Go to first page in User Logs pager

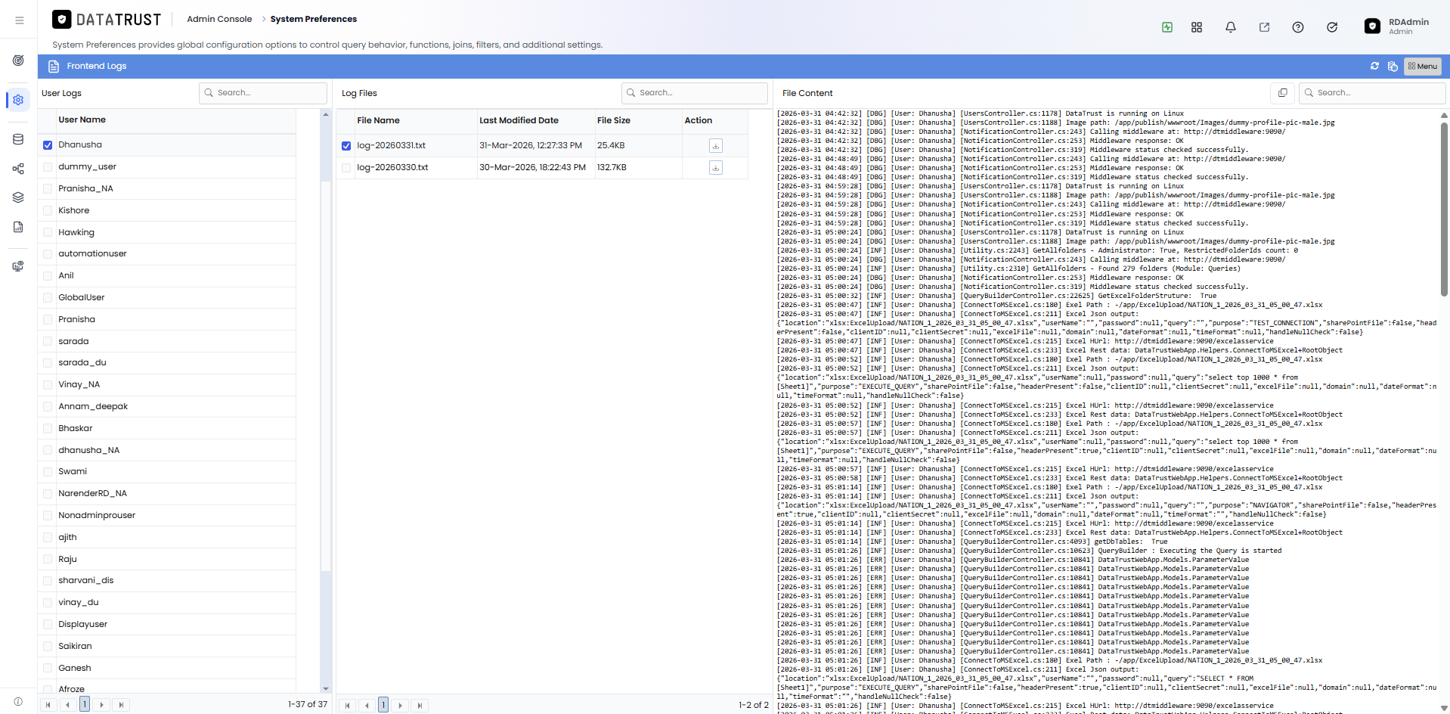[48, 705]
